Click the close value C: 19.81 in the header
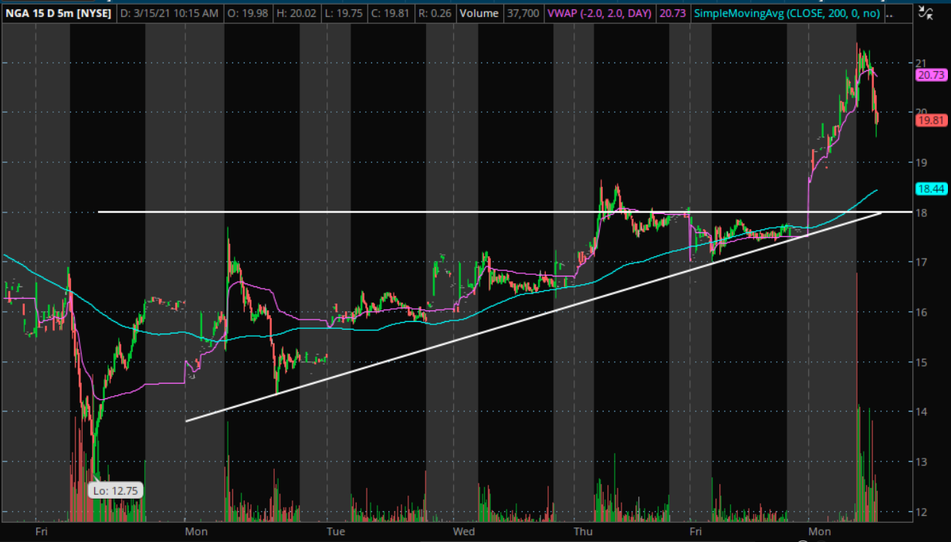 tap(391, 14)
